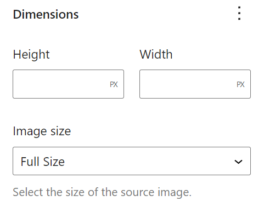Image resolution: width=264 pixels, height=207 pixels.
Task: Change the PX unit in Width field
Action: coord(240,84)
